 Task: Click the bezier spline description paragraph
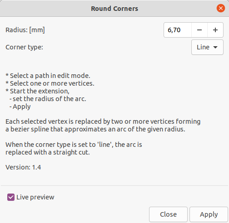coord(103,126)
